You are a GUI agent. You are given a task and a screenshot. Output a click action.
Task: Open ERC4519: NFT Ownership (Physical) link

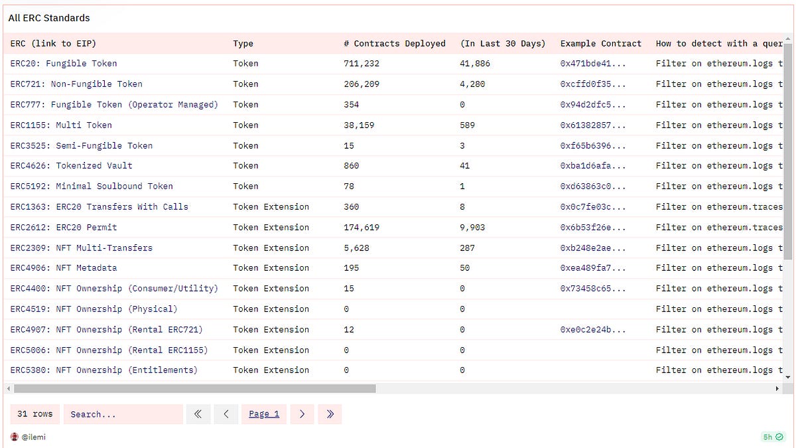94,309
